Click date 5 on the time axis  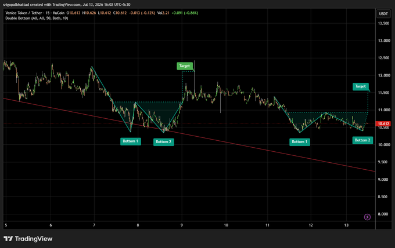pos(6,225)
